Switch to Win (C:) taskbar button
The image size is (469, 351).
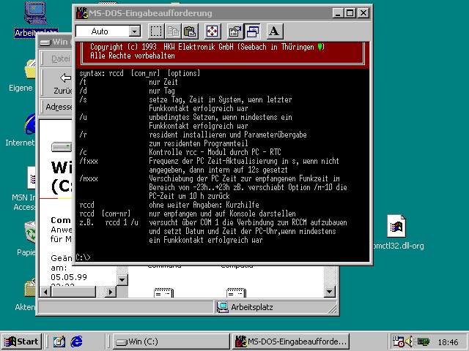point(171,341)
